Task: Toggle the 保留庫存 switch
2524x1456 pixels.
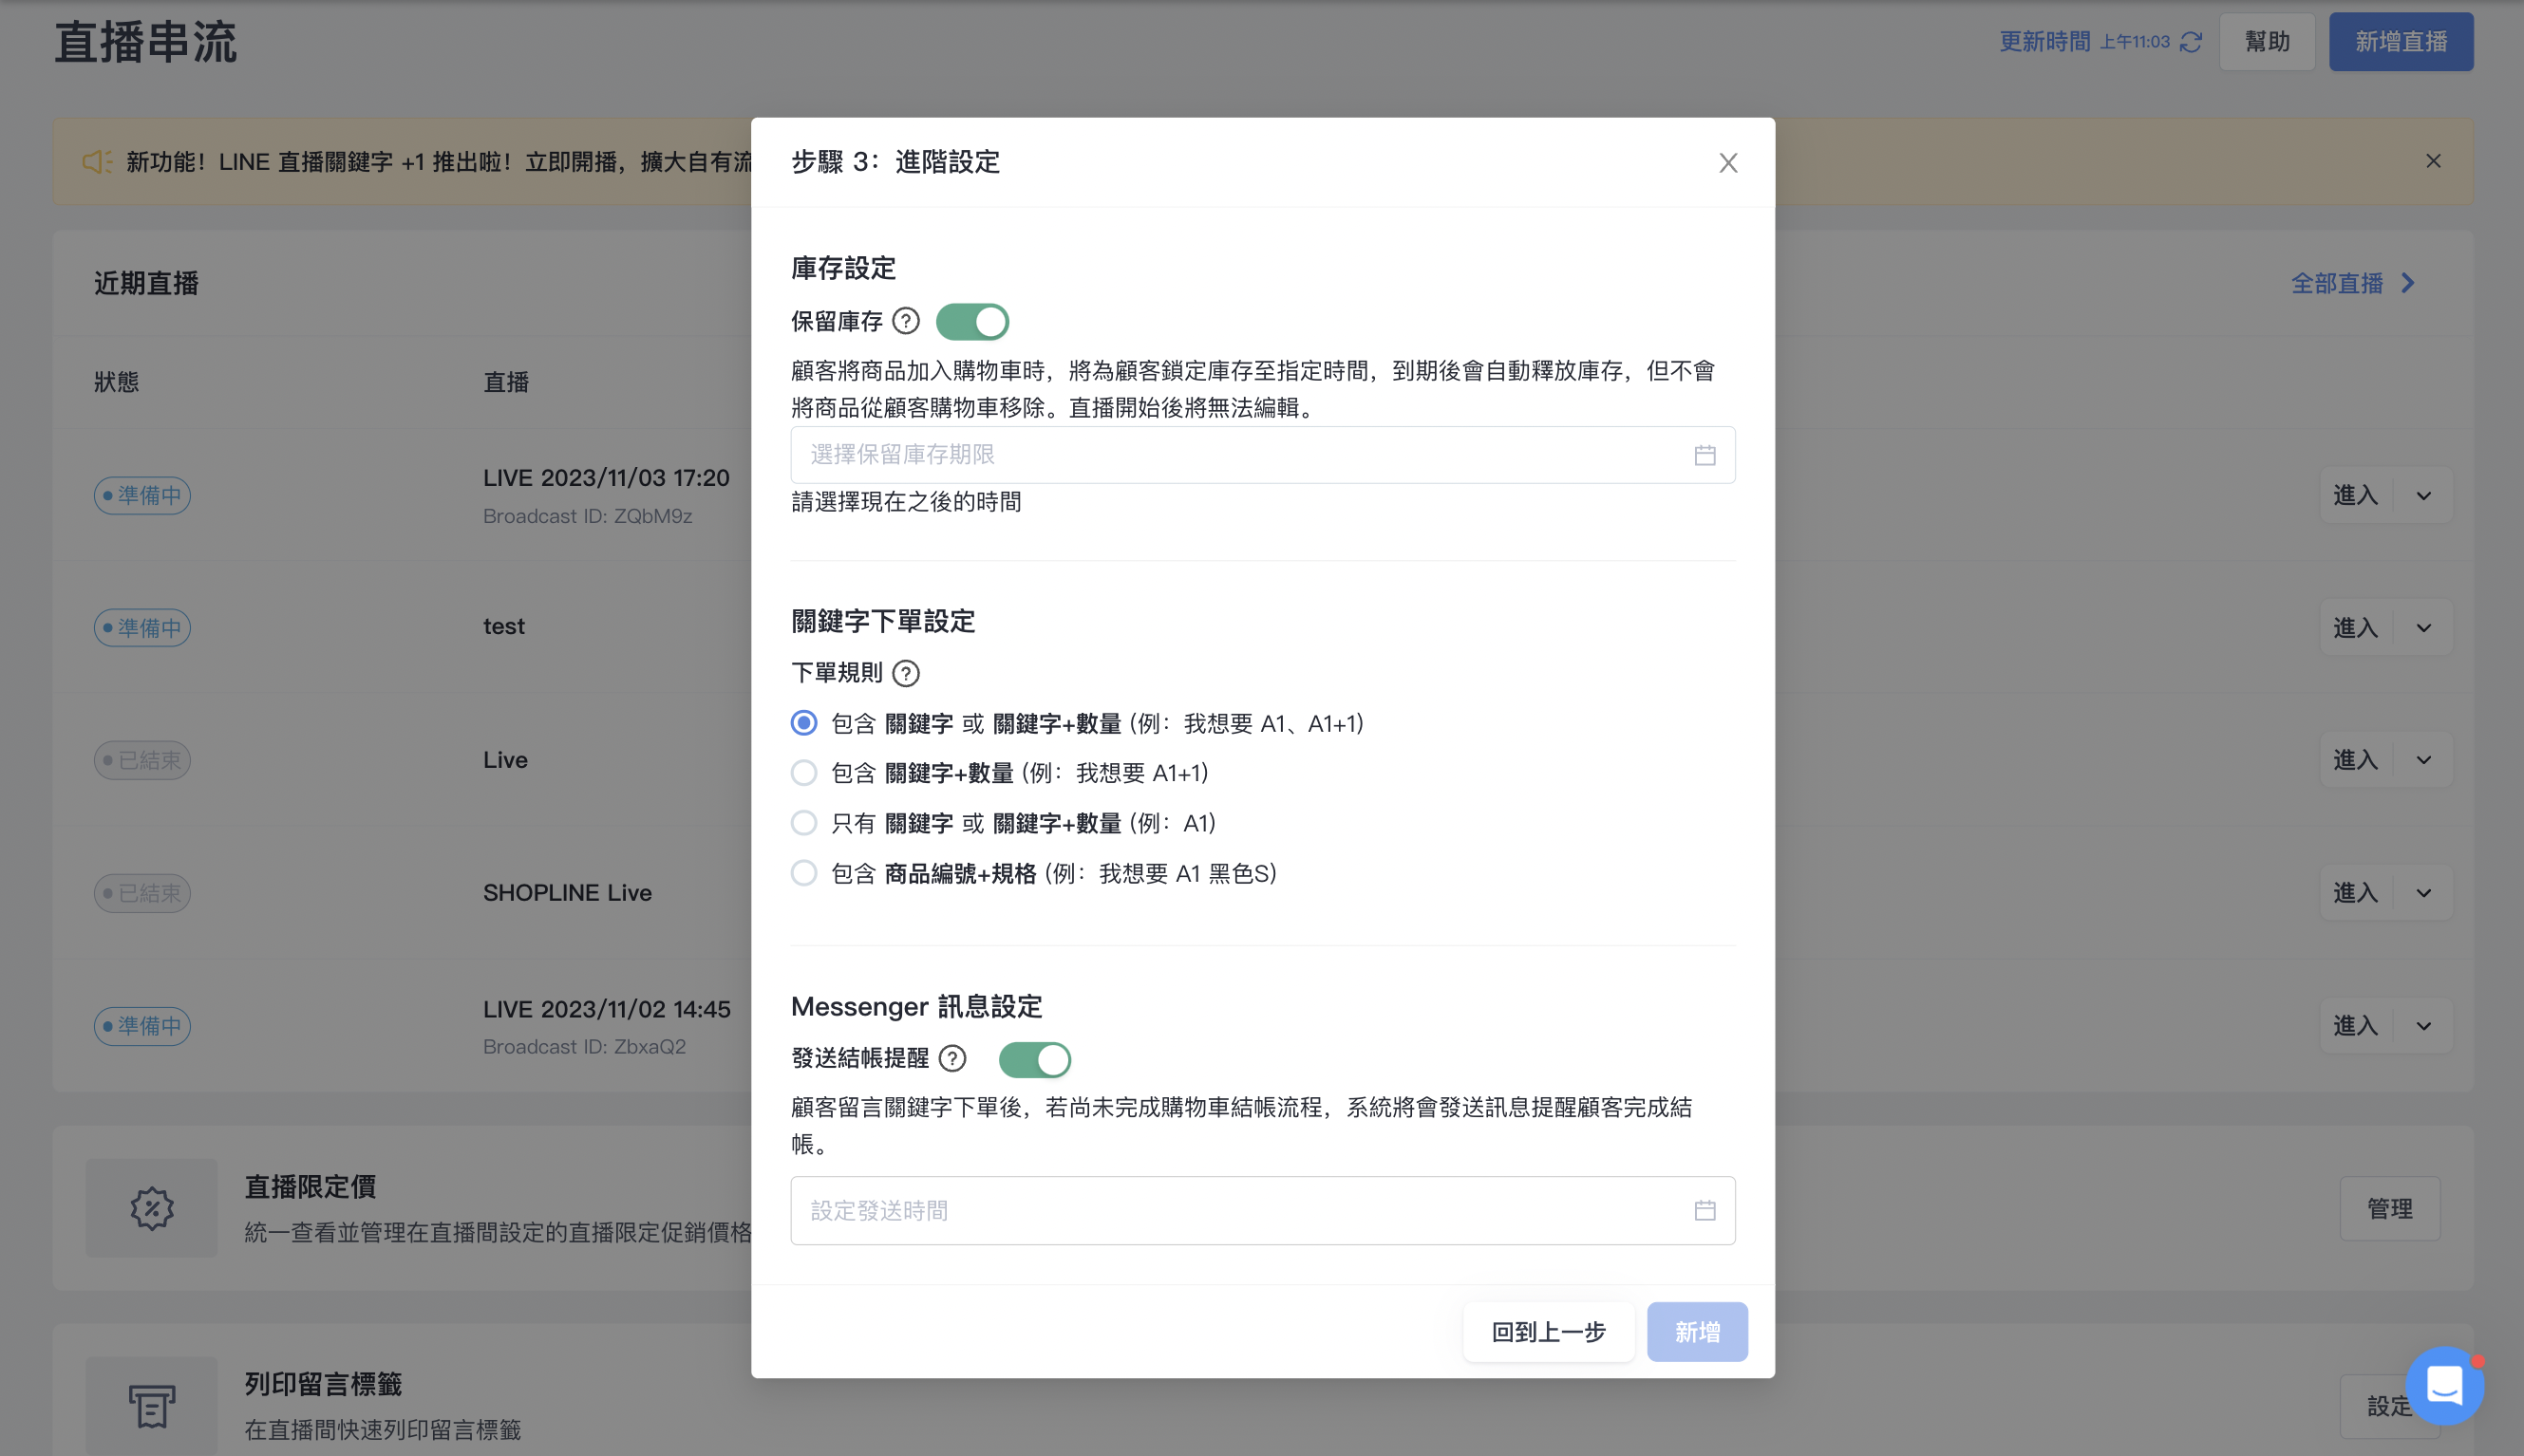Action: (x=971, y=322)
